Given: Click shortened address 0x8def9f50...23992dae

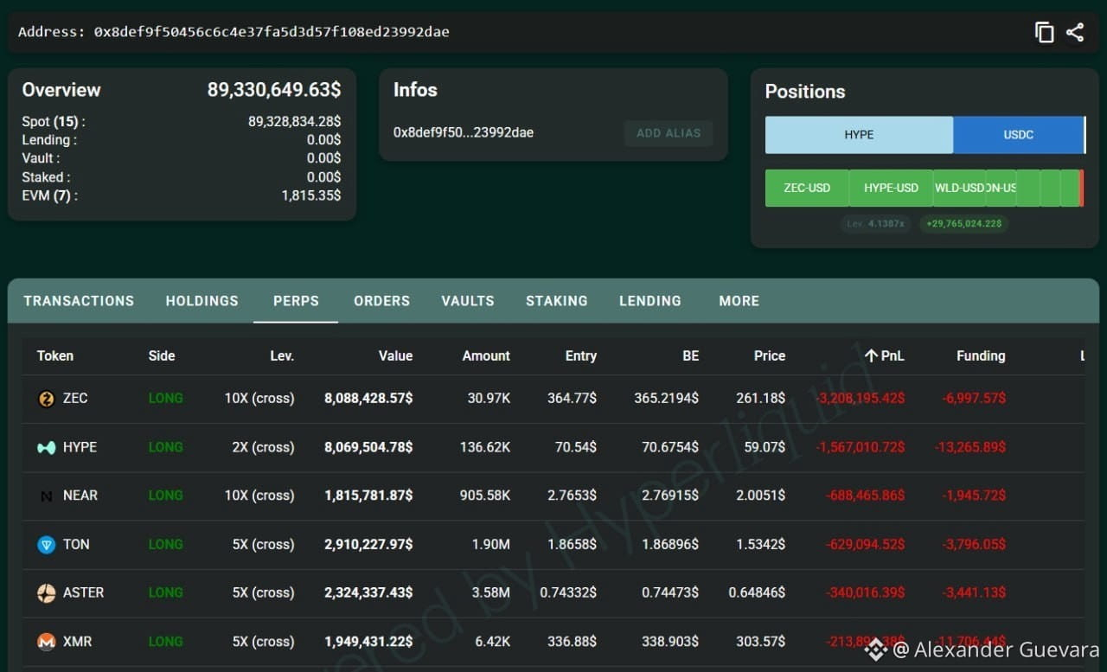Looking at the screenshot, I should click(x=464, y=133).
